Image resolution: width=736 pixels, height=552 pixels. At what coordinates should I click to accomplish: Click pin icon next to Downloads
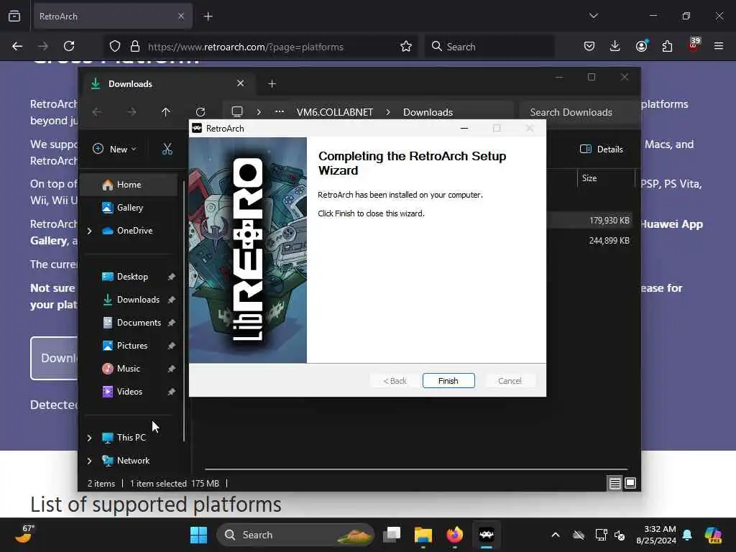coord(171,300)
